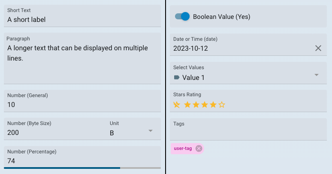Edit the Number (General) field

82,101
